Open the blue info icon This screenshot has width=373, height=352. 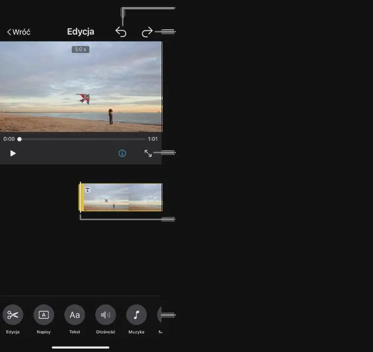[122, 153]
